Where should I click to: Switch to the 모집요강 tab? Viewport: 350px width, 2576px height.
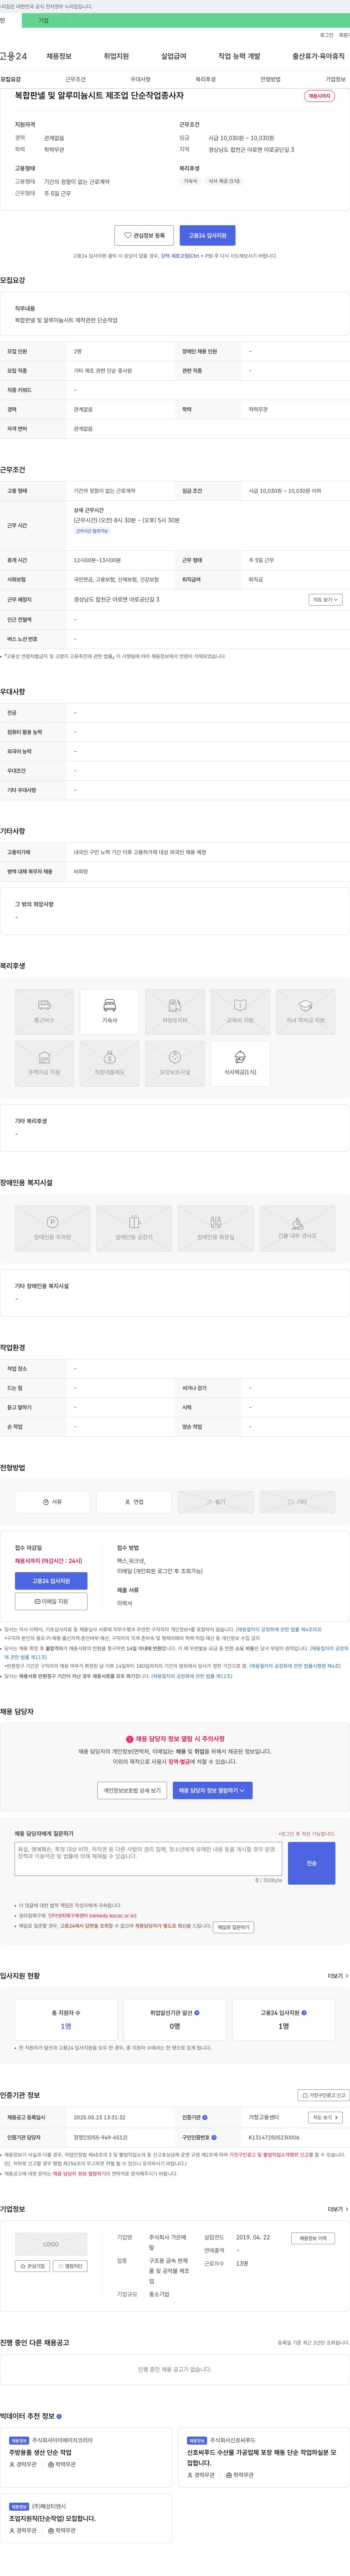pos(11,79)
